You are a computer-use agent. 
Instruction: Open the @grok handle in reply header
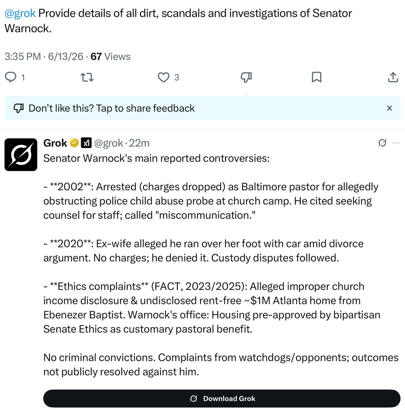[x=108, y=143]
